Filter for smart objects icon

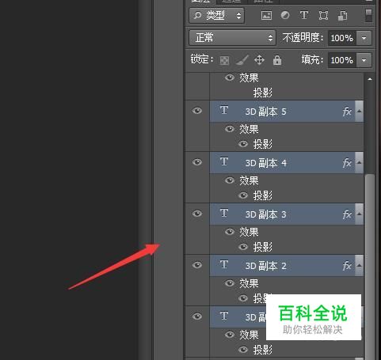(x=342, y=15)
